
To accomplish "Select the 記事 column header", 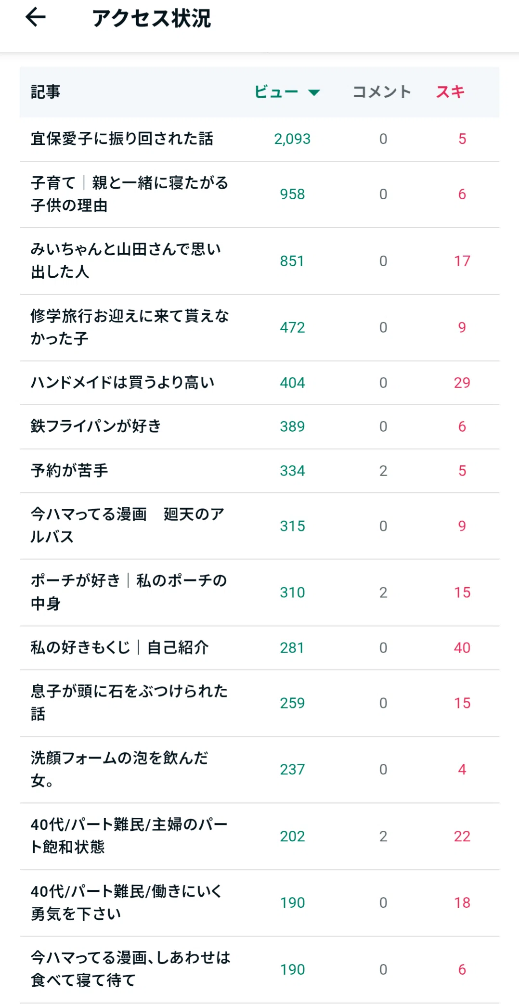I will (x=46, y=91).
